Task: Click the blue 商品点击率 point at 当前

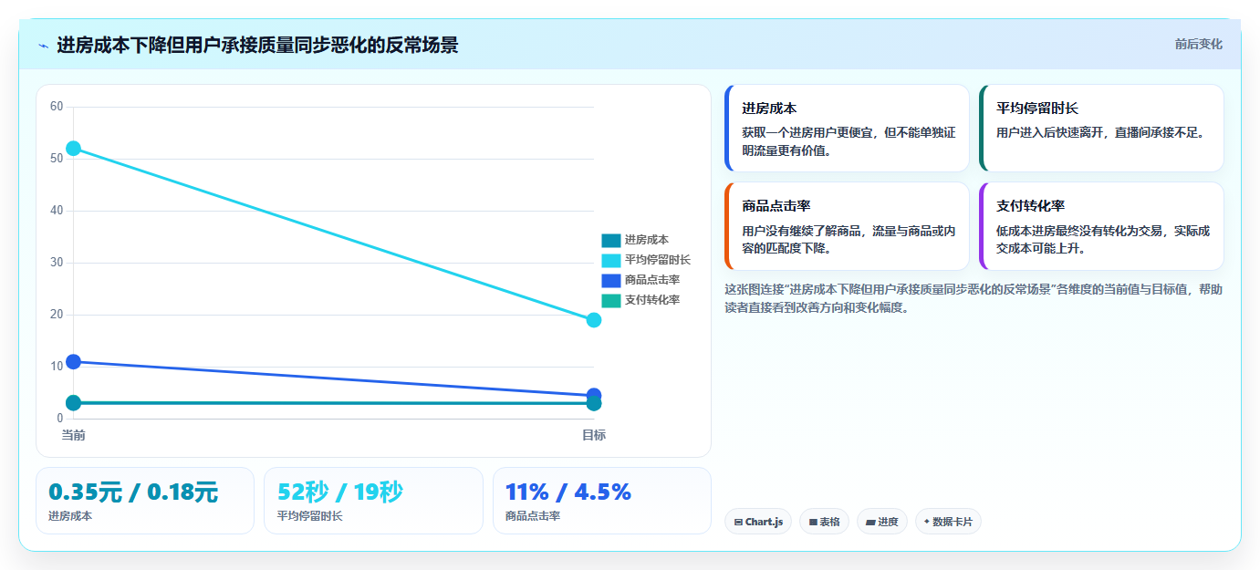Action: pos(74,362)
